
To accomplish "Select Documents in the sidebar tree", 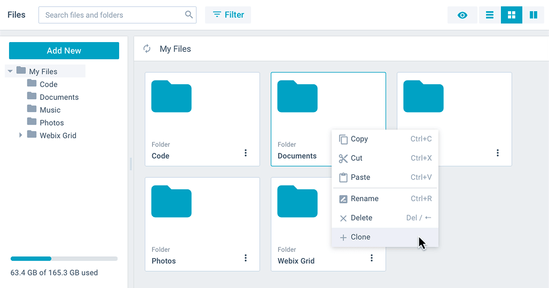I will [x=59, y=97].
